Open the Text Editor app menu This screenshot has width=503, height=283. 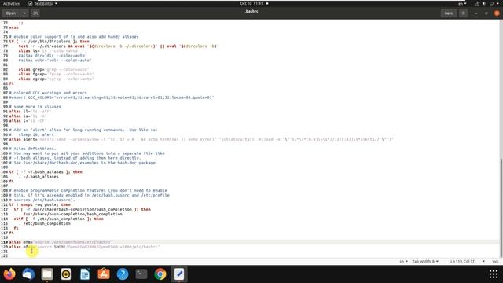coord(42,3)
